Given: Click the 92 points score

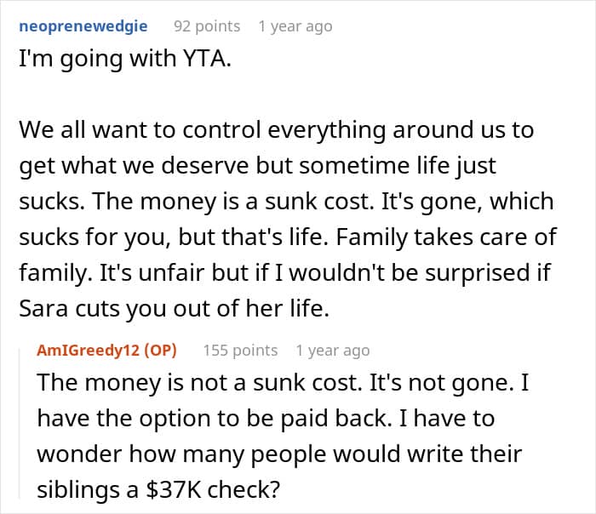Looking at the screenshot, I should click(x=208, y=26).
